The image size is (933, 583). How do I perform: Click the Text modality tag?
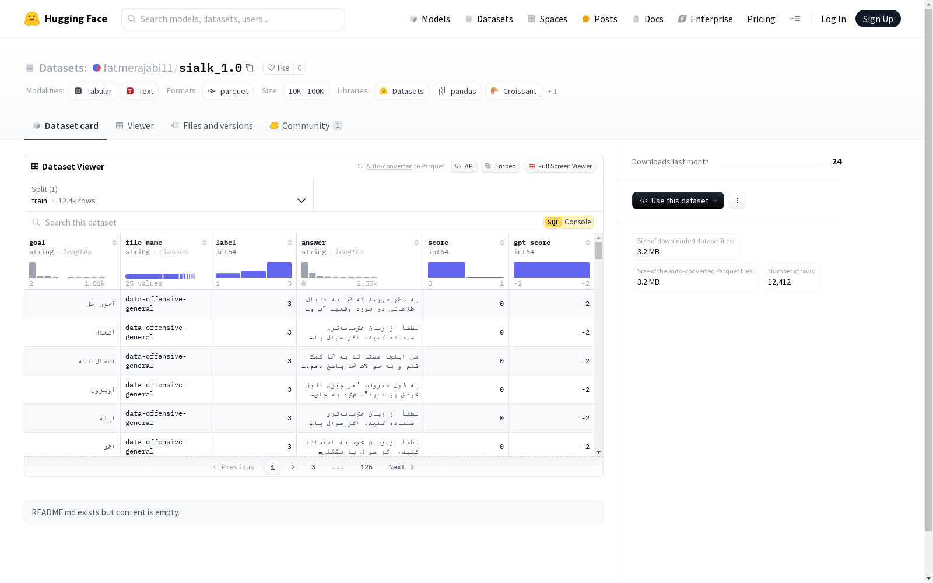coord(140,91)
